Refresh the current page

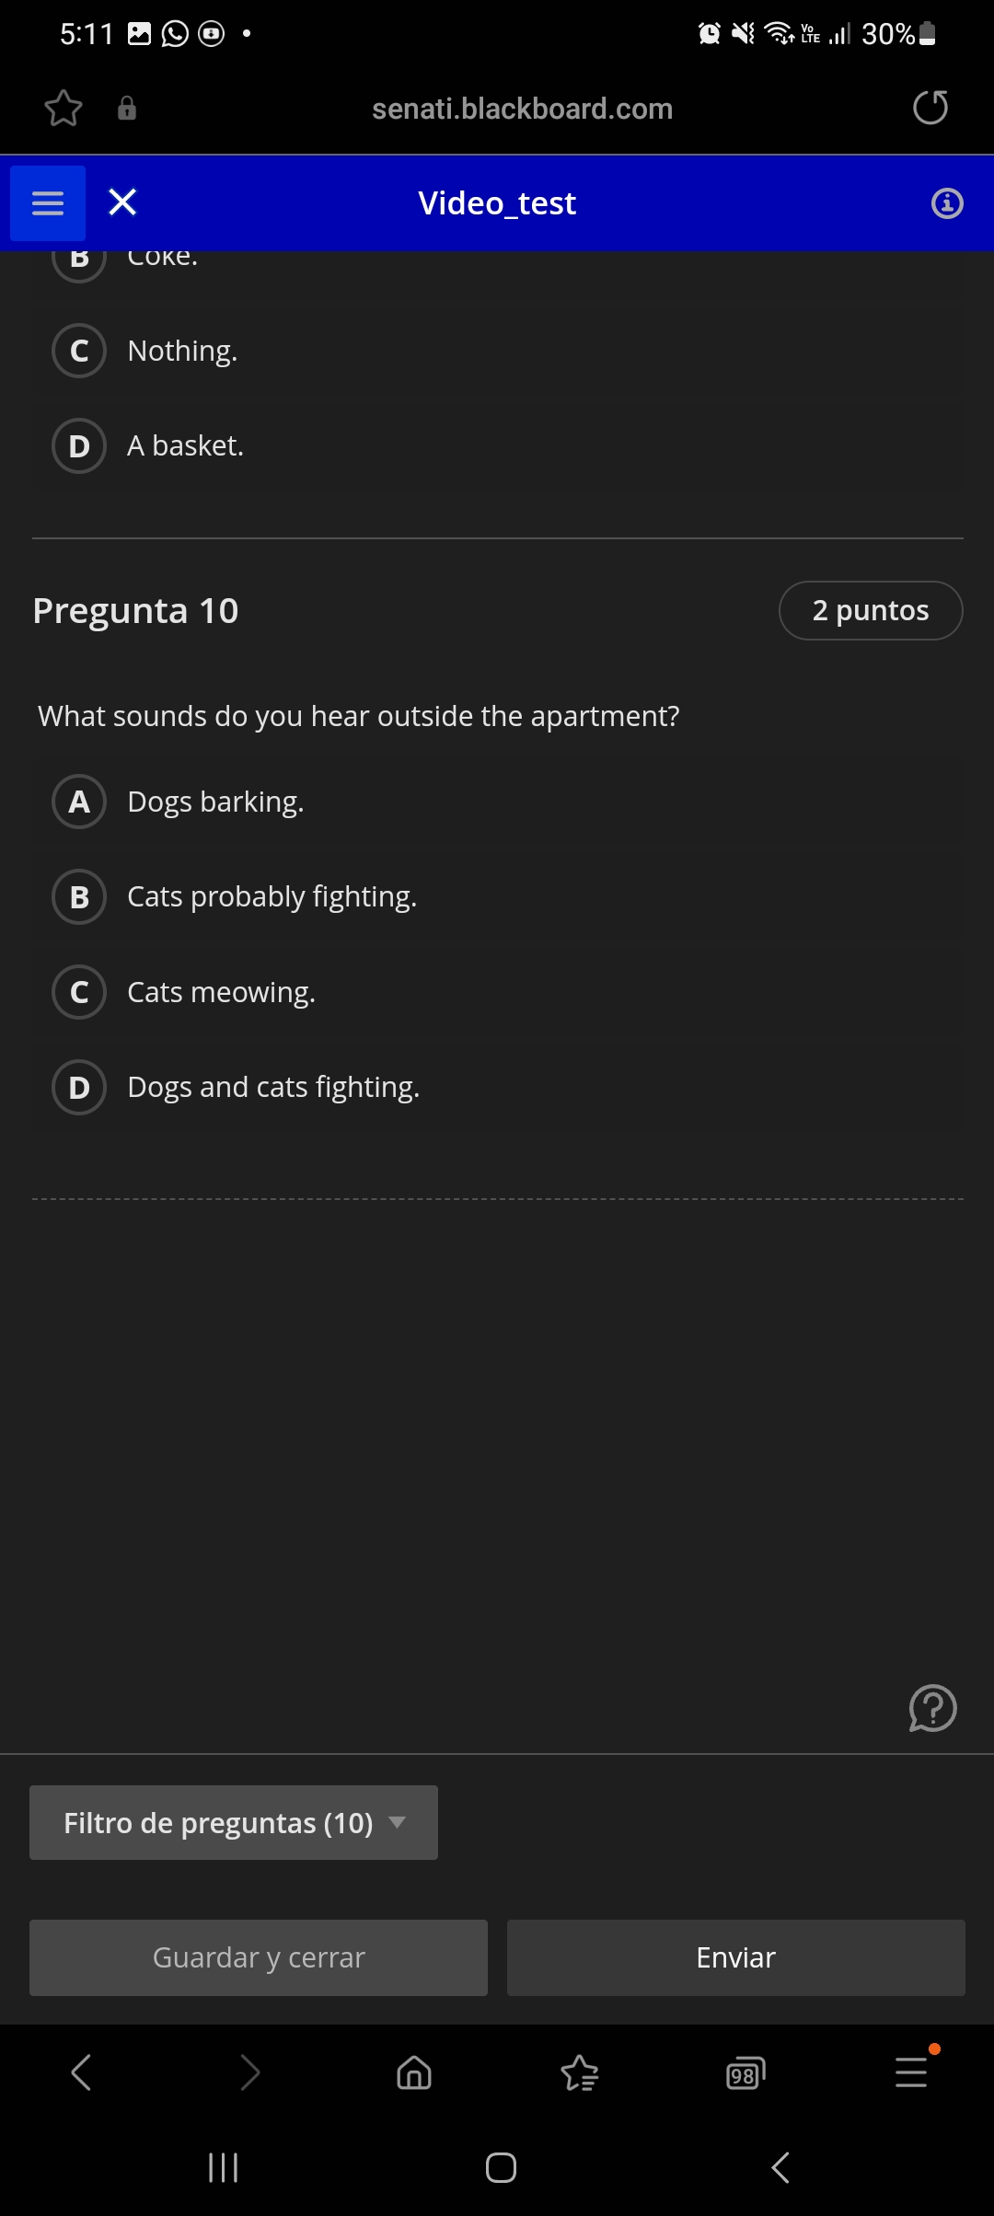click(930, 108)
